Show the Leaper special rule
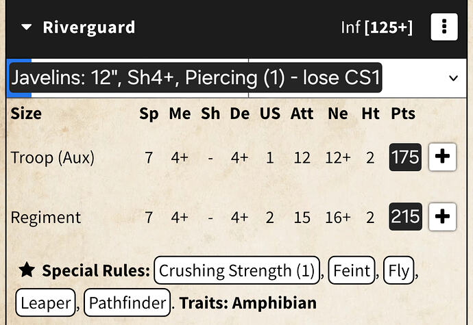The image size is (473, 325). click(x=45, y=302)
